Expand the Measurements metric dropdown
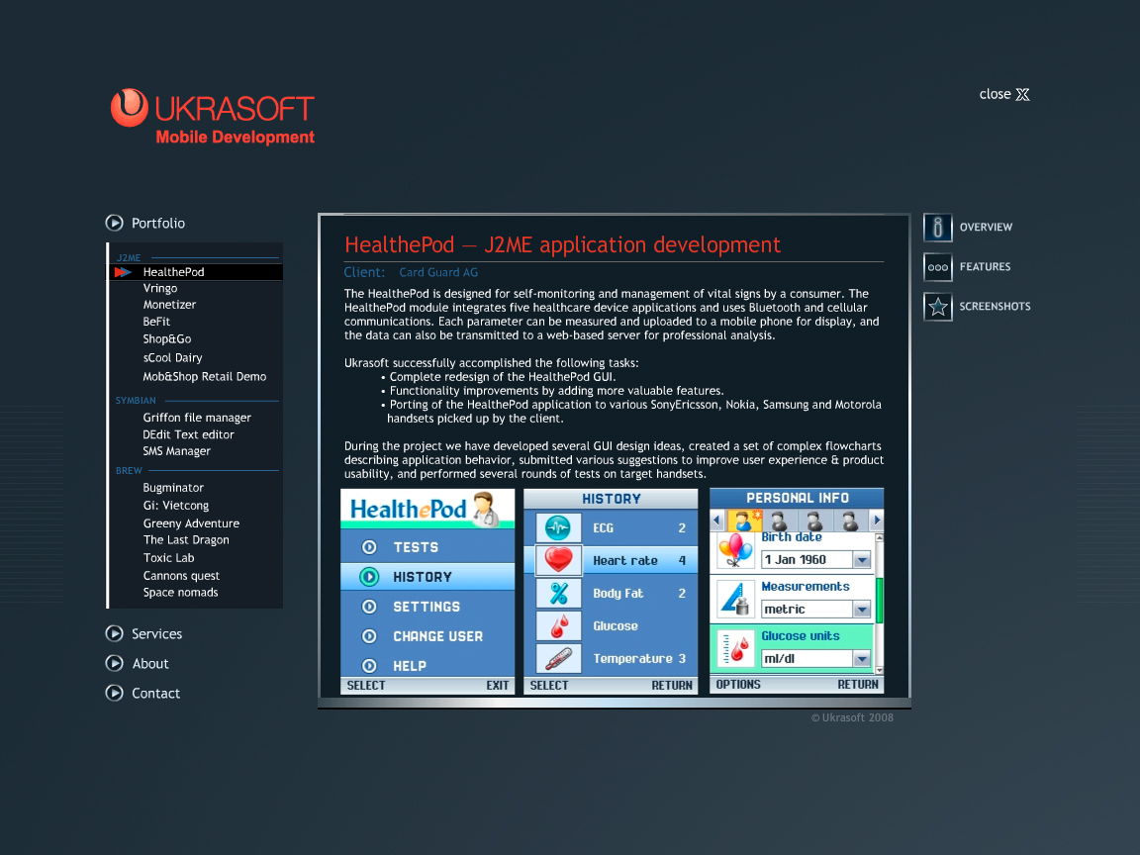Image resolution: width=1140 pixels, height=855 pixels. click(x=861, y=610)
